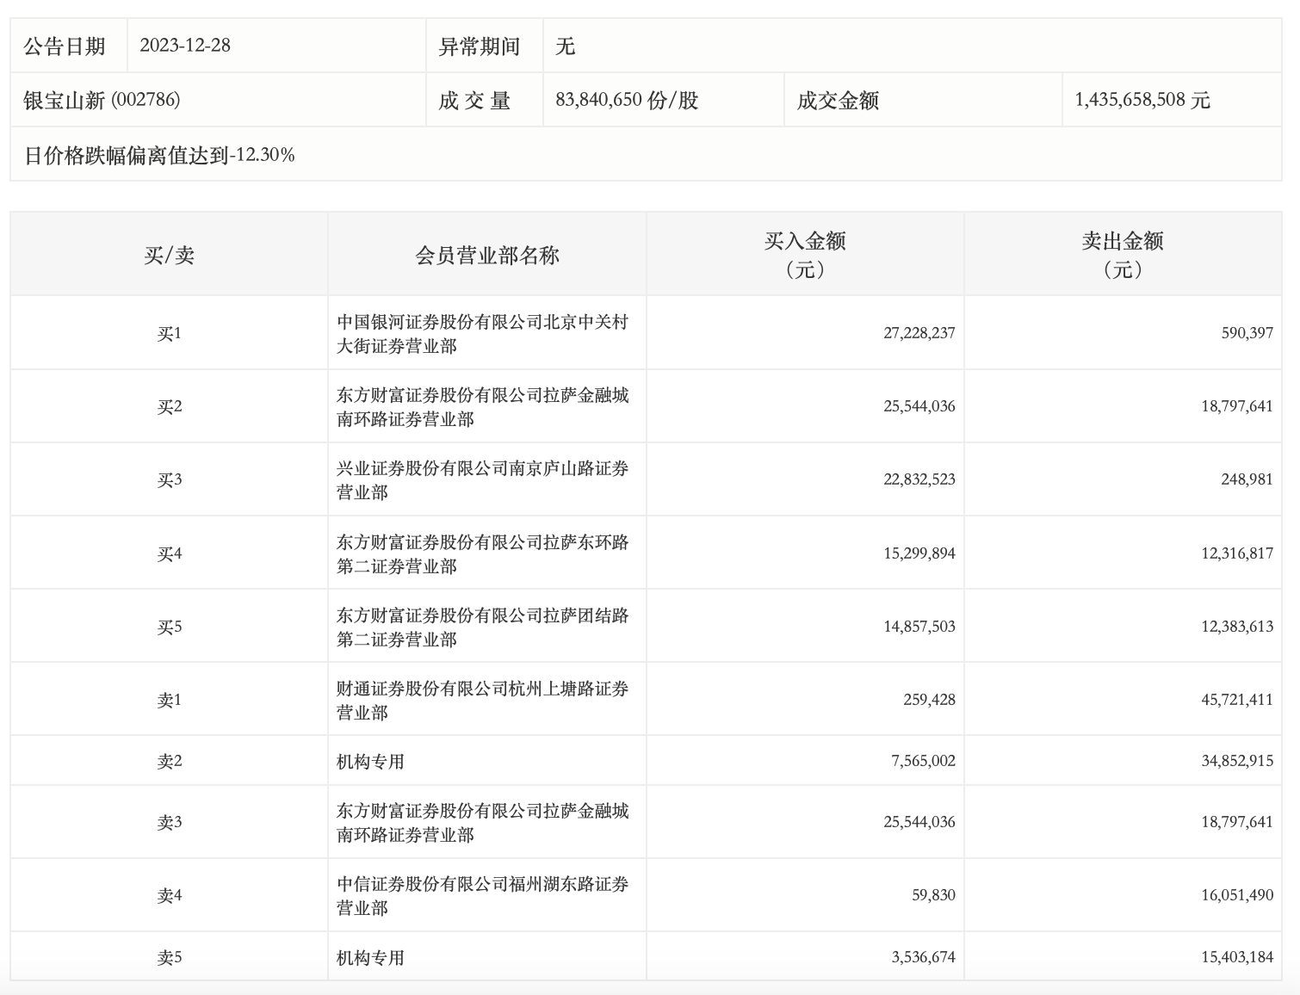Viewport: 1300px width, 995px height.
Task: Click the 异常期间 label
Action: [480, 46]
